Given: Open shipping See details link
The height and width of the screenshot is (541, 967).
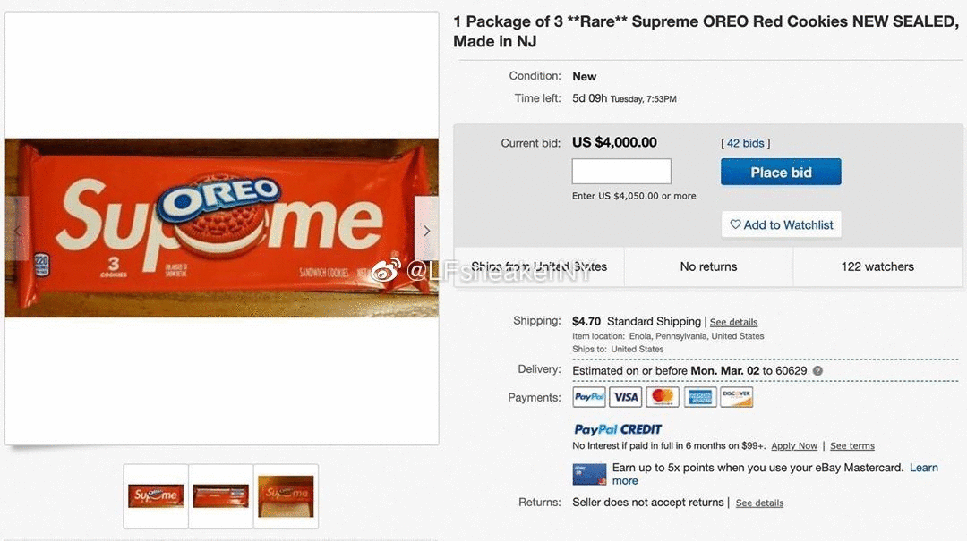Looking at the screenshot, I should click(733, 323).
